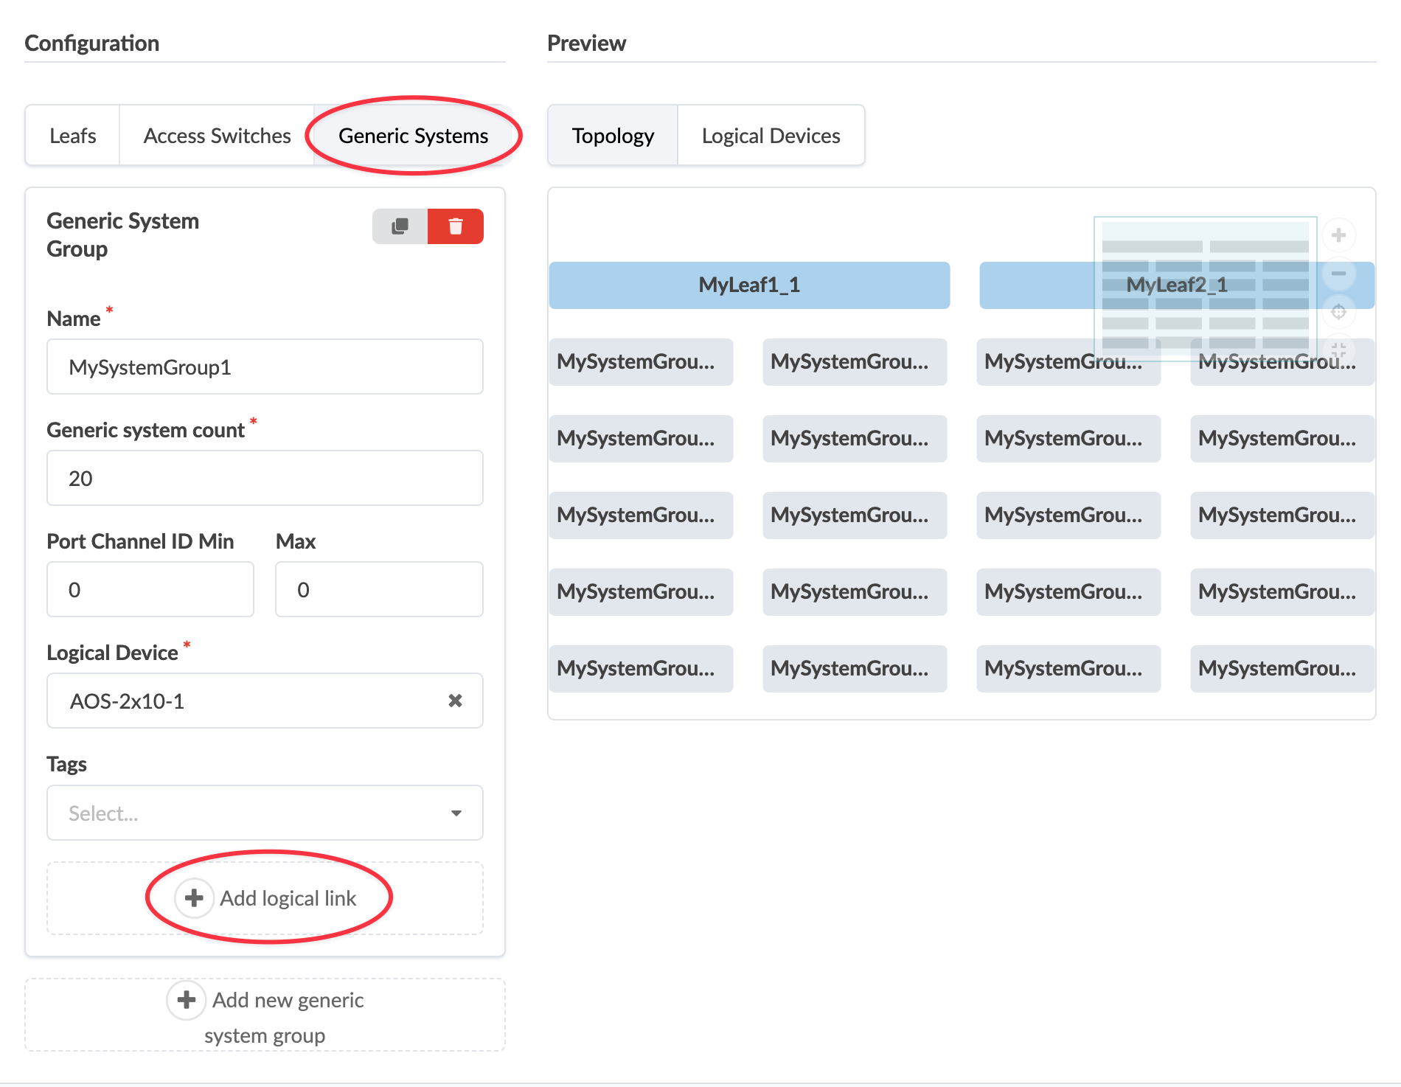Switch to the Leafs tab
Viewport: 1401px width, 1087px height.
(72, 136)
